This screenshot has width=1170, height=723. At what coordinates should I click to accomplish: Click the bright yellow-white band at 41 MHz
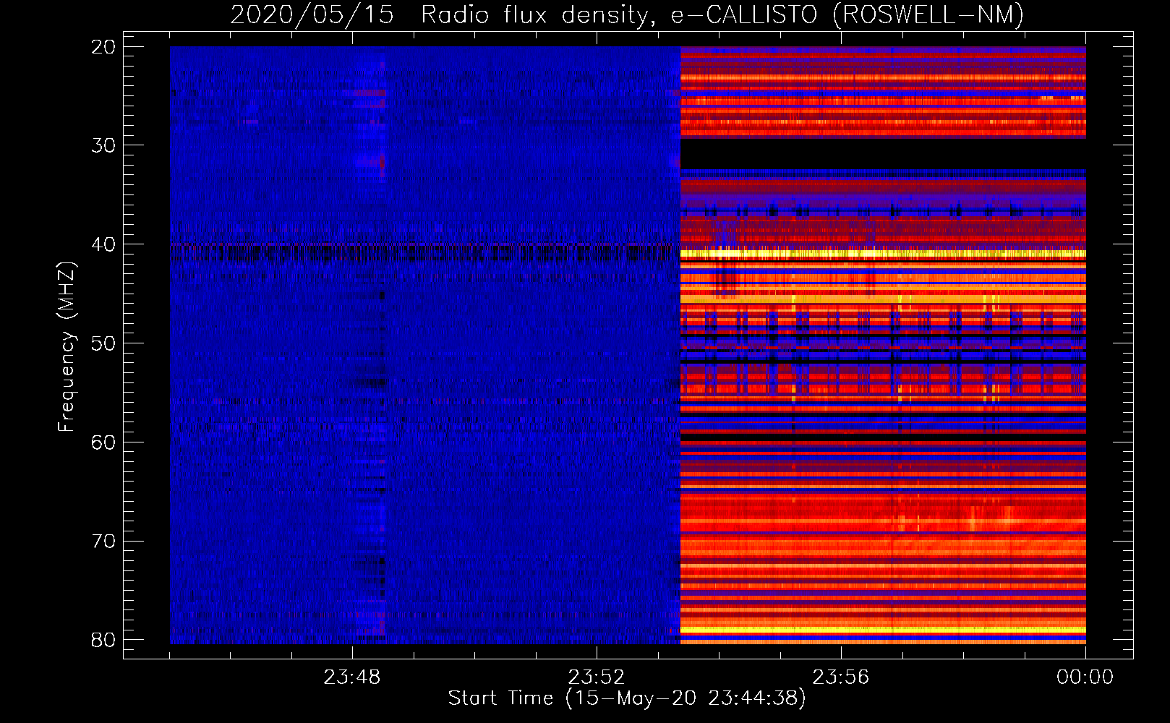pyautogui.click(x=883, y=254)
